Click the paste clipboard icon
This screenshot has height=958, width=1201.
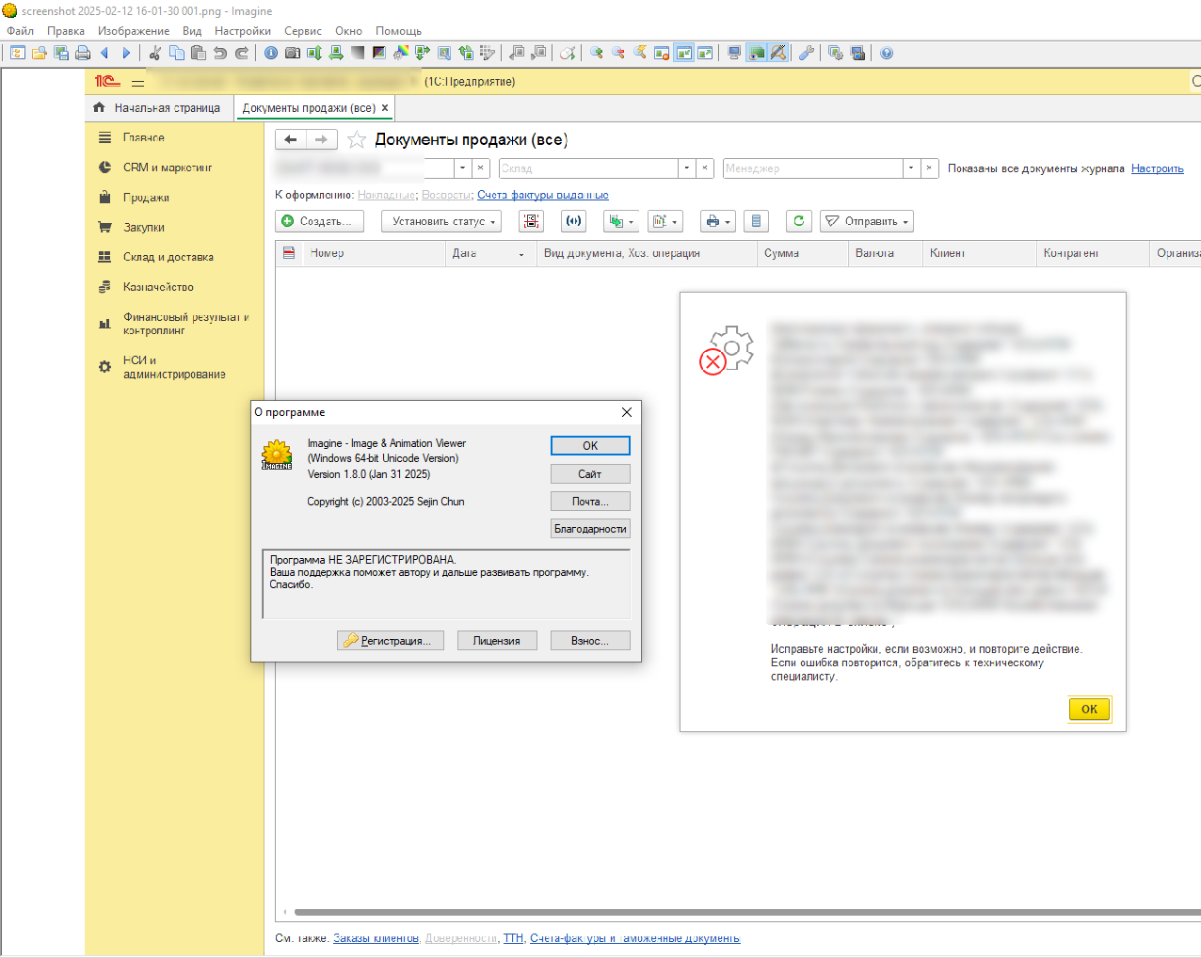(199, 53)
